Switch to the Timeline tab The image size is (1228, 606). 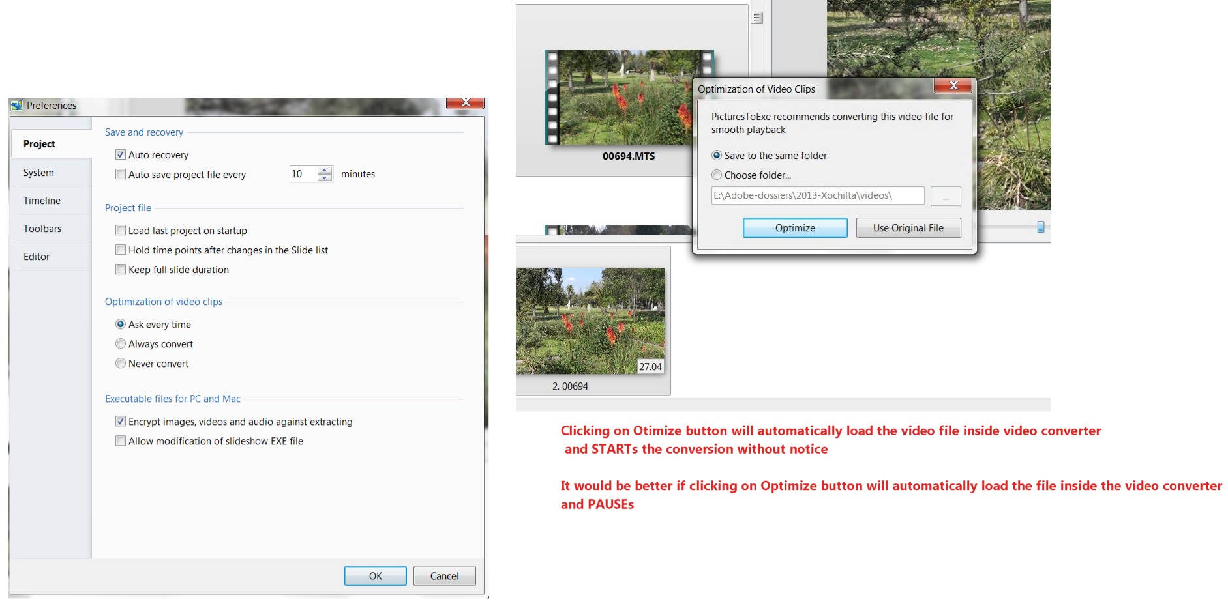[42, 201]
